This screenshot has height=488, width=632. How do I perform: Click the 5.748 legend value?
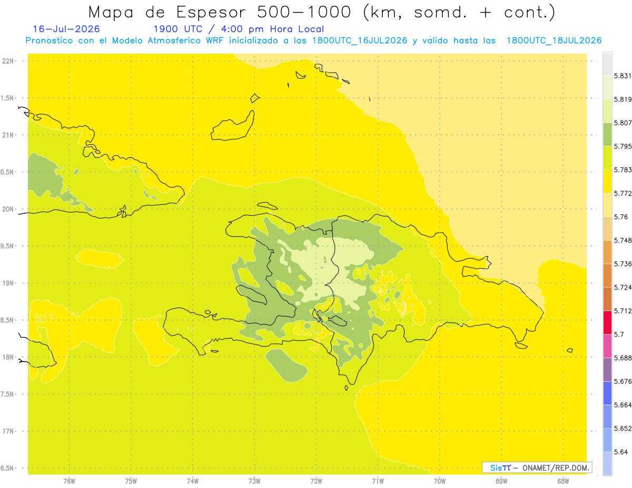623,240
